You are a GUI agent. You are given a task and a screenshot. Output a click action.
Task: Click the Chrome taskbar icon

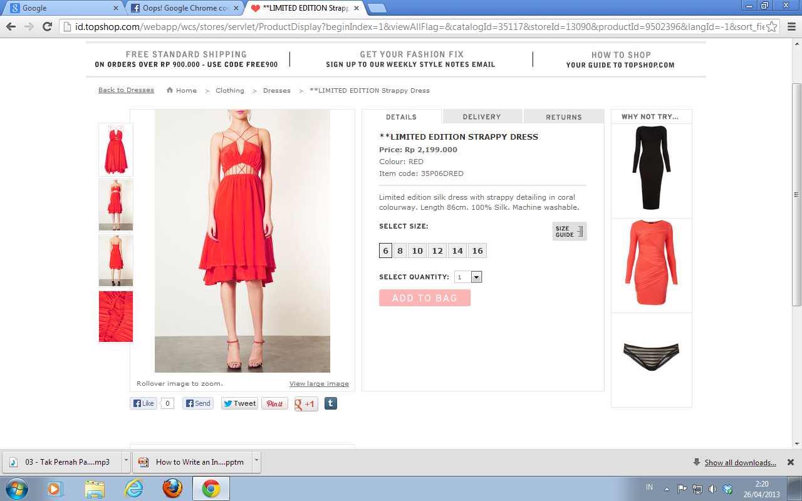coord(211,488)
